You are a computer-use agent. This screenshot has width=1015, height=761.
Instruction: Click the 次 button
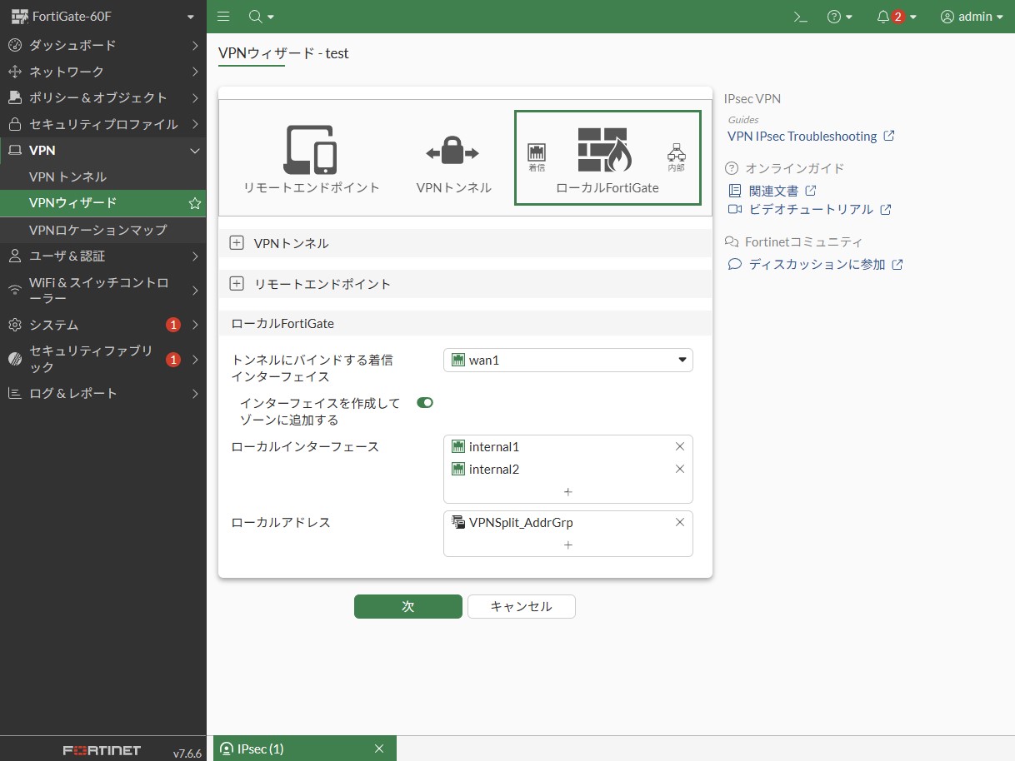coord(407,607)
